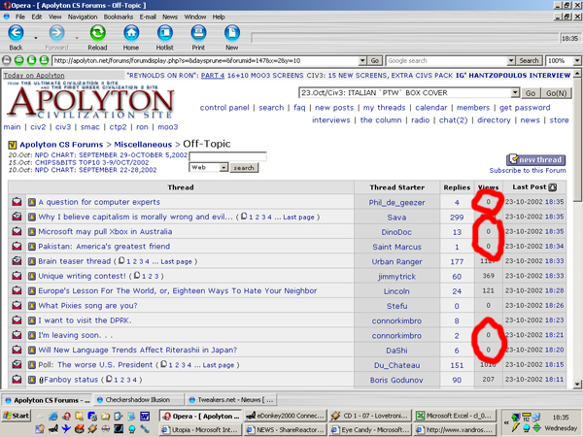The image size is (583, 437).
Task: Click 'Subscribe to this Forum' link
Action: [526, 171]
